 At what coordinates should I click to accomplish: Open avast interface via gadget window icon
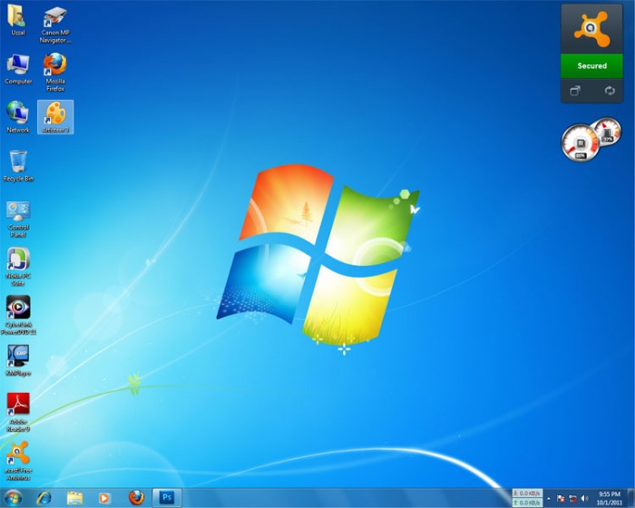pos(575,91)
